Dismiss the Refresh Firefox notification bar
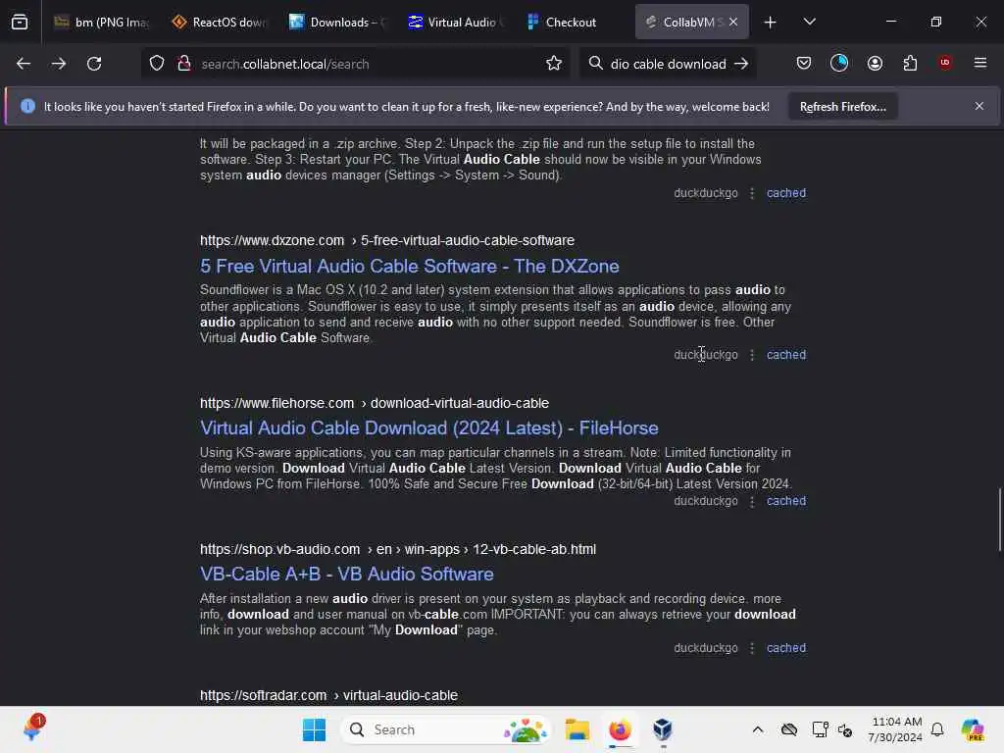 [979, 106]
